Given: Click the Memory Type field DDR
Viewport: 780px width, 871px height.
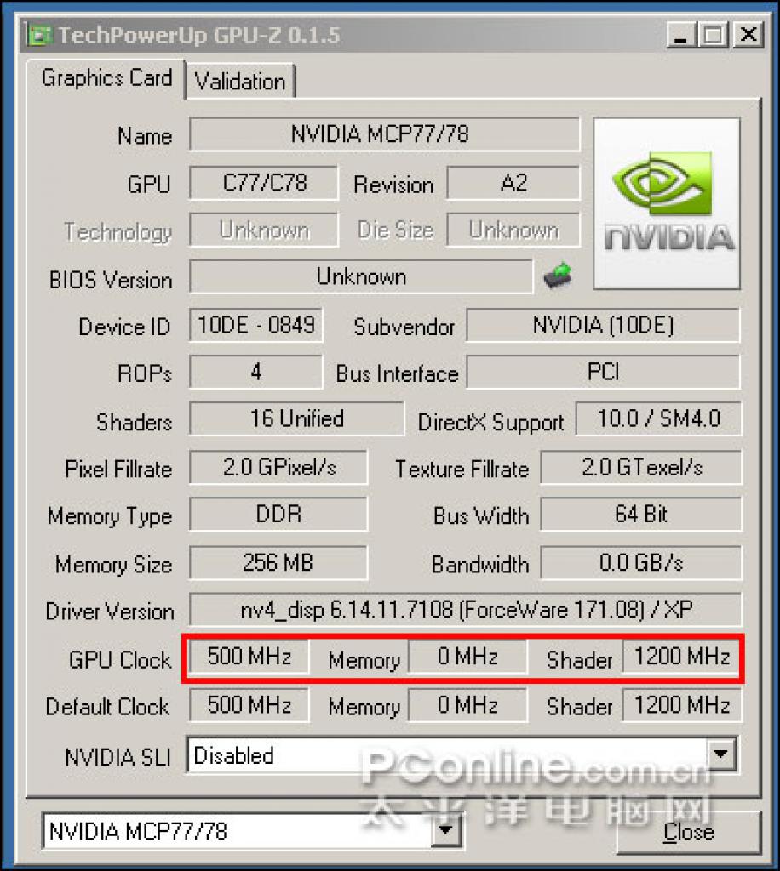Looking at the screenshot, I should [x=278, y=515].
